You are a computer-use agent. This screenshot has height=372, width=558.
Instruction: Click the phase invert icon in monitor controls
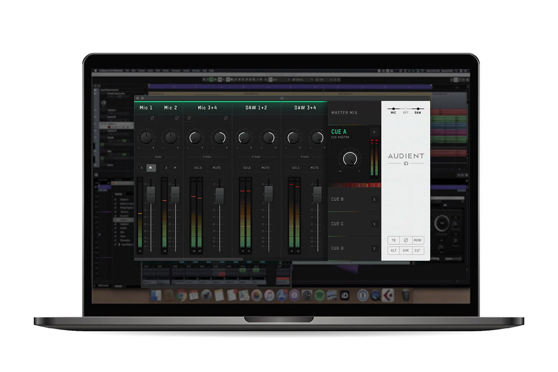point(406,240)
